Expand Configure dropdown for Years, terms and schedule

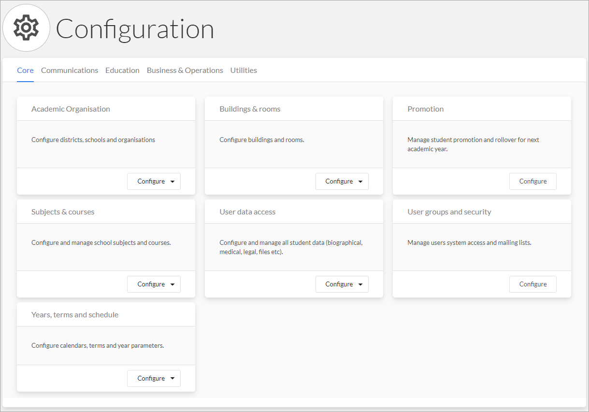coord(154,379)
